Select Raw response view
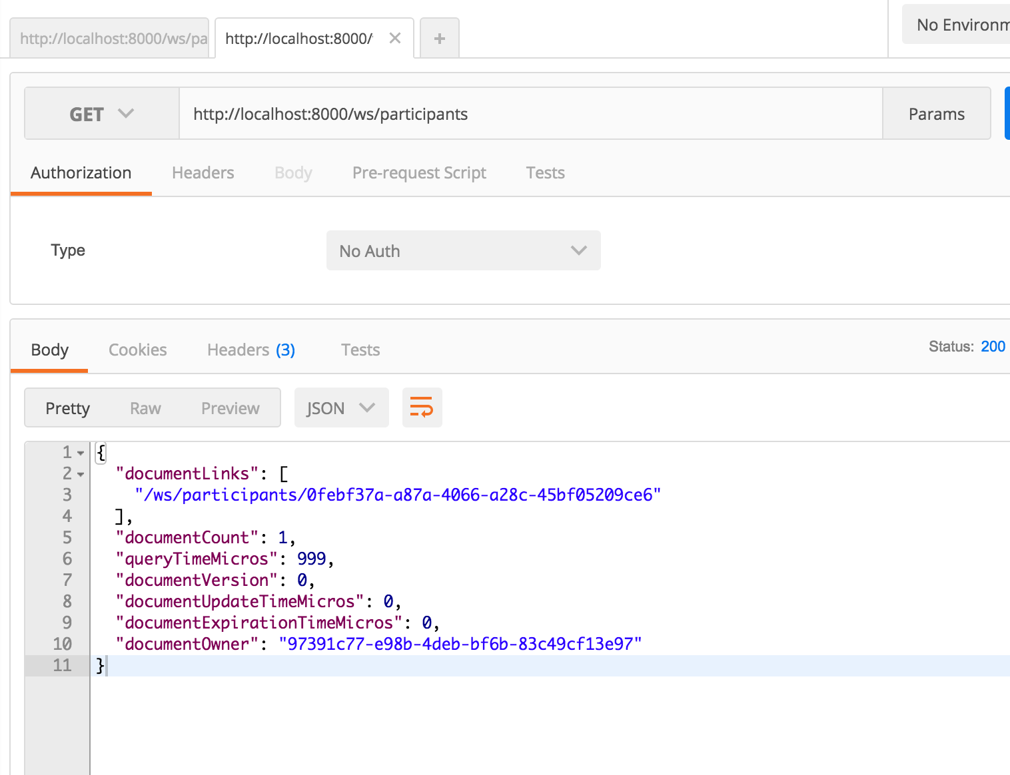This screenshot has width=1010, height=775. (145, 408)
